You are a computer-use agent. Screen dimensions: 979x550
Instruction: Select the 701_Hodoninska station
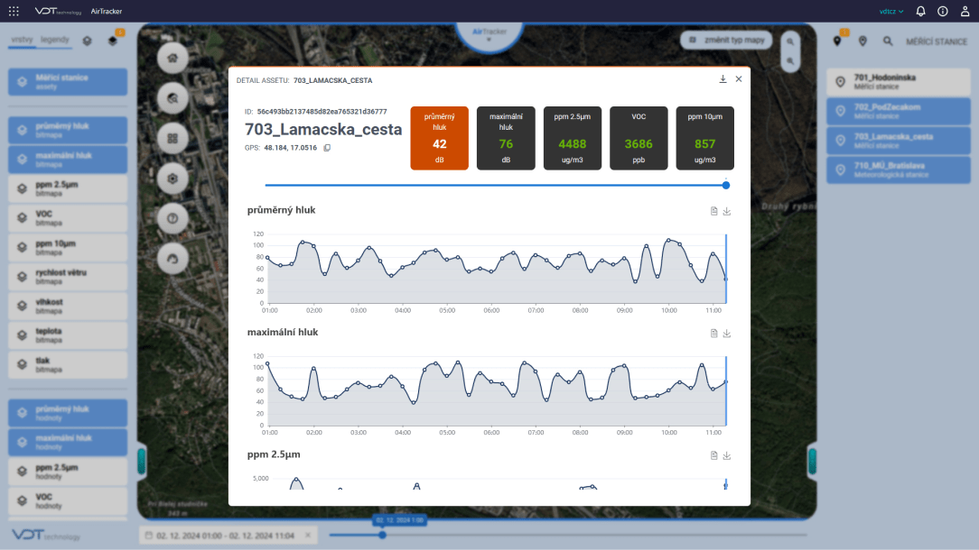pos(897,82)
